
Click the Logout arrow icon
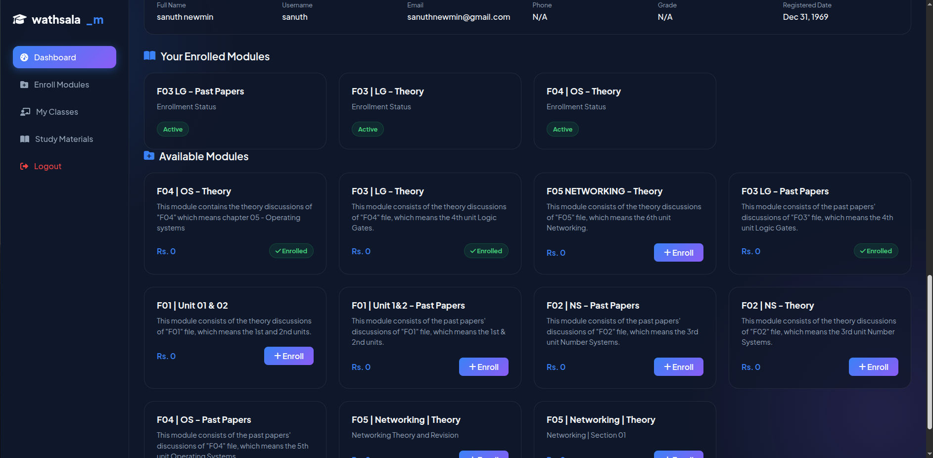pyautogui.click(x=24, y=166)
